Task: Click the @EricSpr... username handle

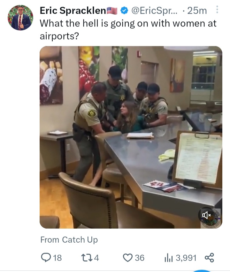Action: [x=154, y=11]
